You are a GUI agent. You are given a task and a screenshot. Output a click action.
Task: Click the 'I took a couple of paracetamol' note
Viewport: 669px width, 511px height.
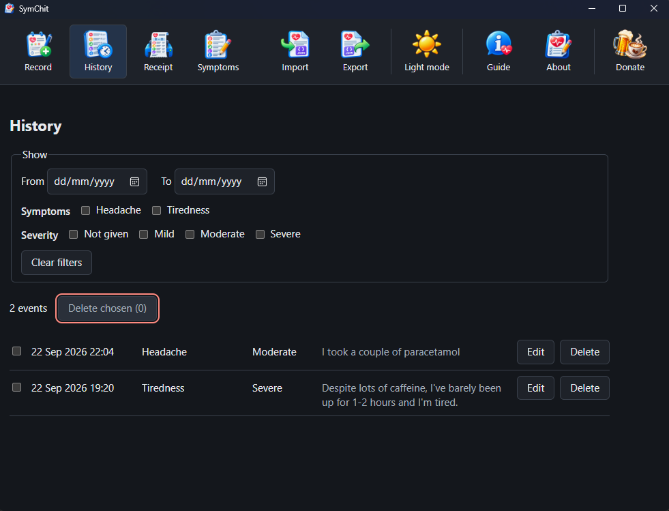391,352
